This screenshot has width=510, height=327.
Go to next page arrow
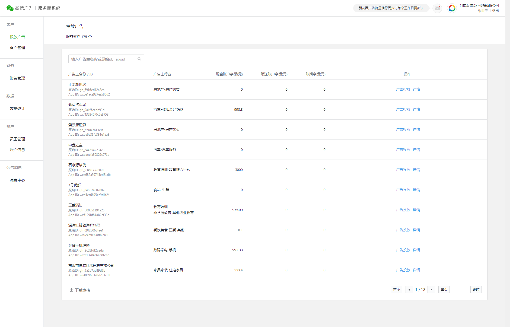coord(431,290)
